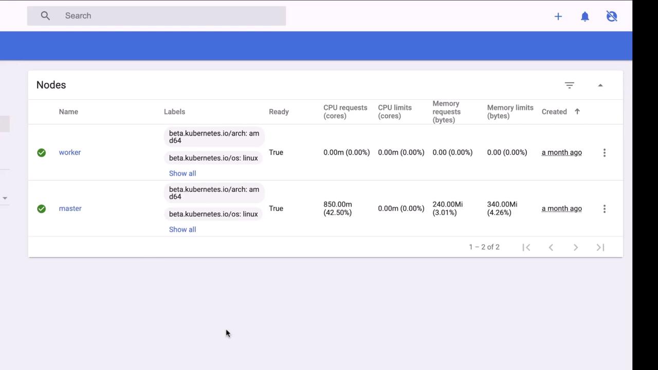The width and height of the screenshot is (658, 370).
Task: Sort by the Created column arrow
Action: tap(577, 112)
